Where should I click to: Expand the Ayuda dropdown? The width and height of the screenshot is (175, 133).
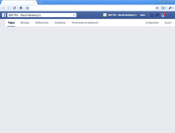(168, 23)
